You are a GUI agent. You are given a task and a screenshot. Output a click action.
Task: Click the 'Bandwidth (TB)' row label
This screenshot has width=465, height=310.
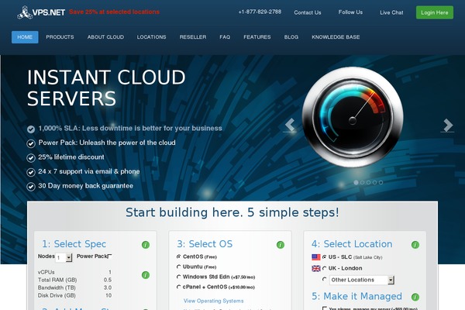[x=57, y=288]
